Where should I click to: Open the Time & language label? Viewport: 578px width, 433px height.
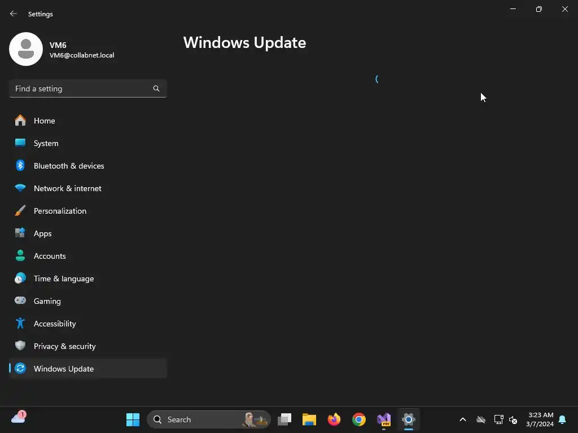(64, 279)
